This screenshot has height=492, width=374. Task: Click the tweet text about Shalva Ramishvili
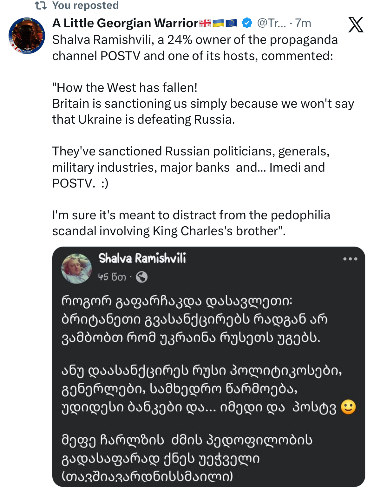click(194, 48)
